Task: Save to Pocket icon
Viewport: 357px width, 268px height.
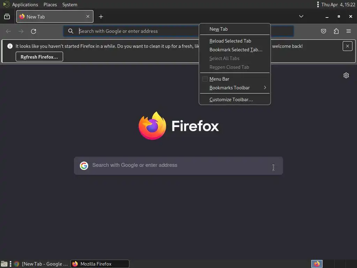Action: coord(323,31)
